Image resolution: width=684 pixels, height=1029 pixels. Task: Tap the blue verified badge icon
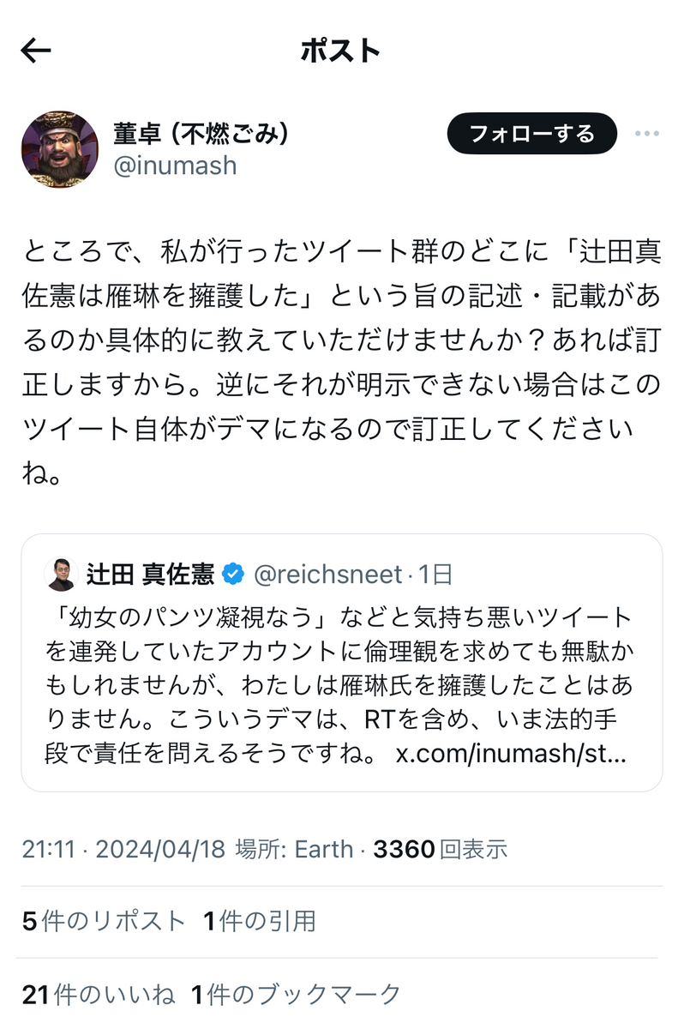click(233, 574)
